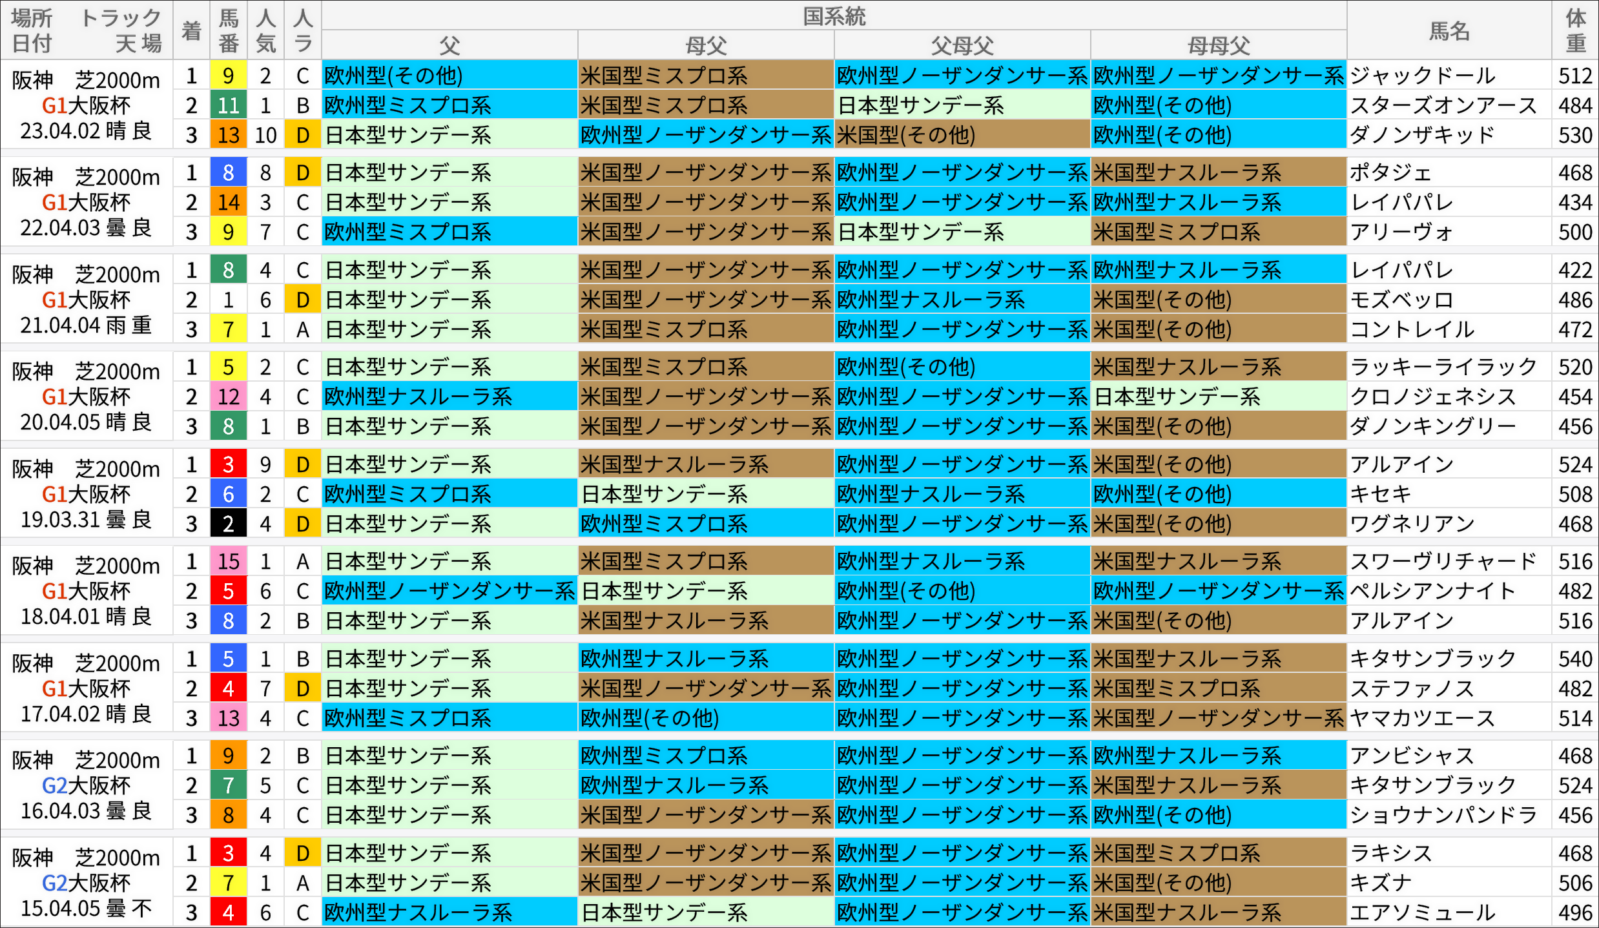Viewport: 1599px width, 928px height.
Task: Click orange horse number 14 in 434 weight row
Action: click(x=229, y=203)
